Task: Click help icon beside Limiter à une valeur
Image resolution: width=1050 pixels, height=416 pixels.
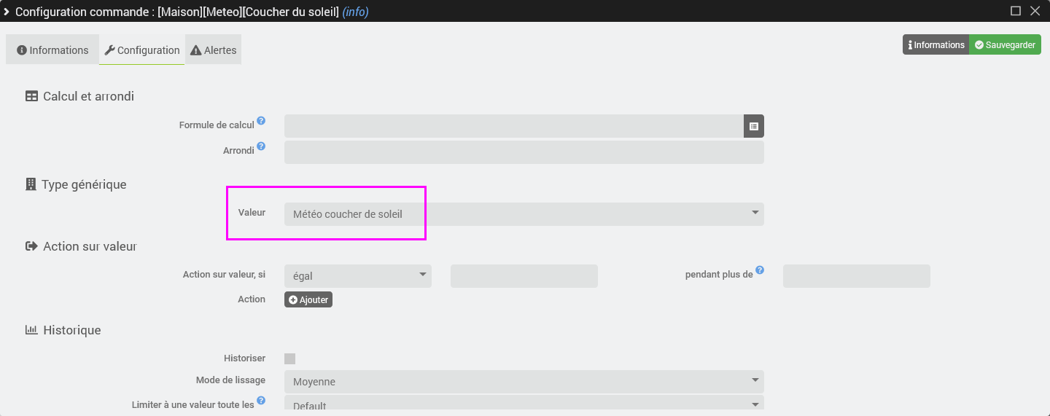Action: click(261, 400)
